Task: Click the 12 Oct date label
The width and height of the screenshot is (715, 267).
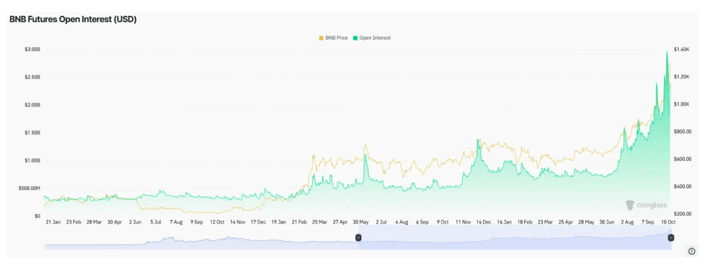Action: tap(217, 222)
